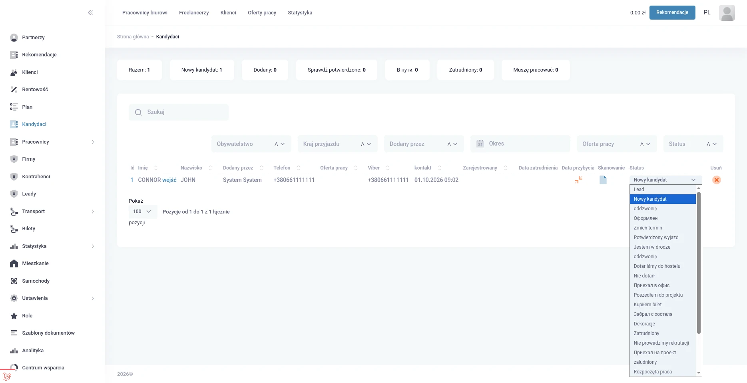This screenshot has width=747, height=383.
Task: Click the Okres date range field
Action: click(520, 144)
